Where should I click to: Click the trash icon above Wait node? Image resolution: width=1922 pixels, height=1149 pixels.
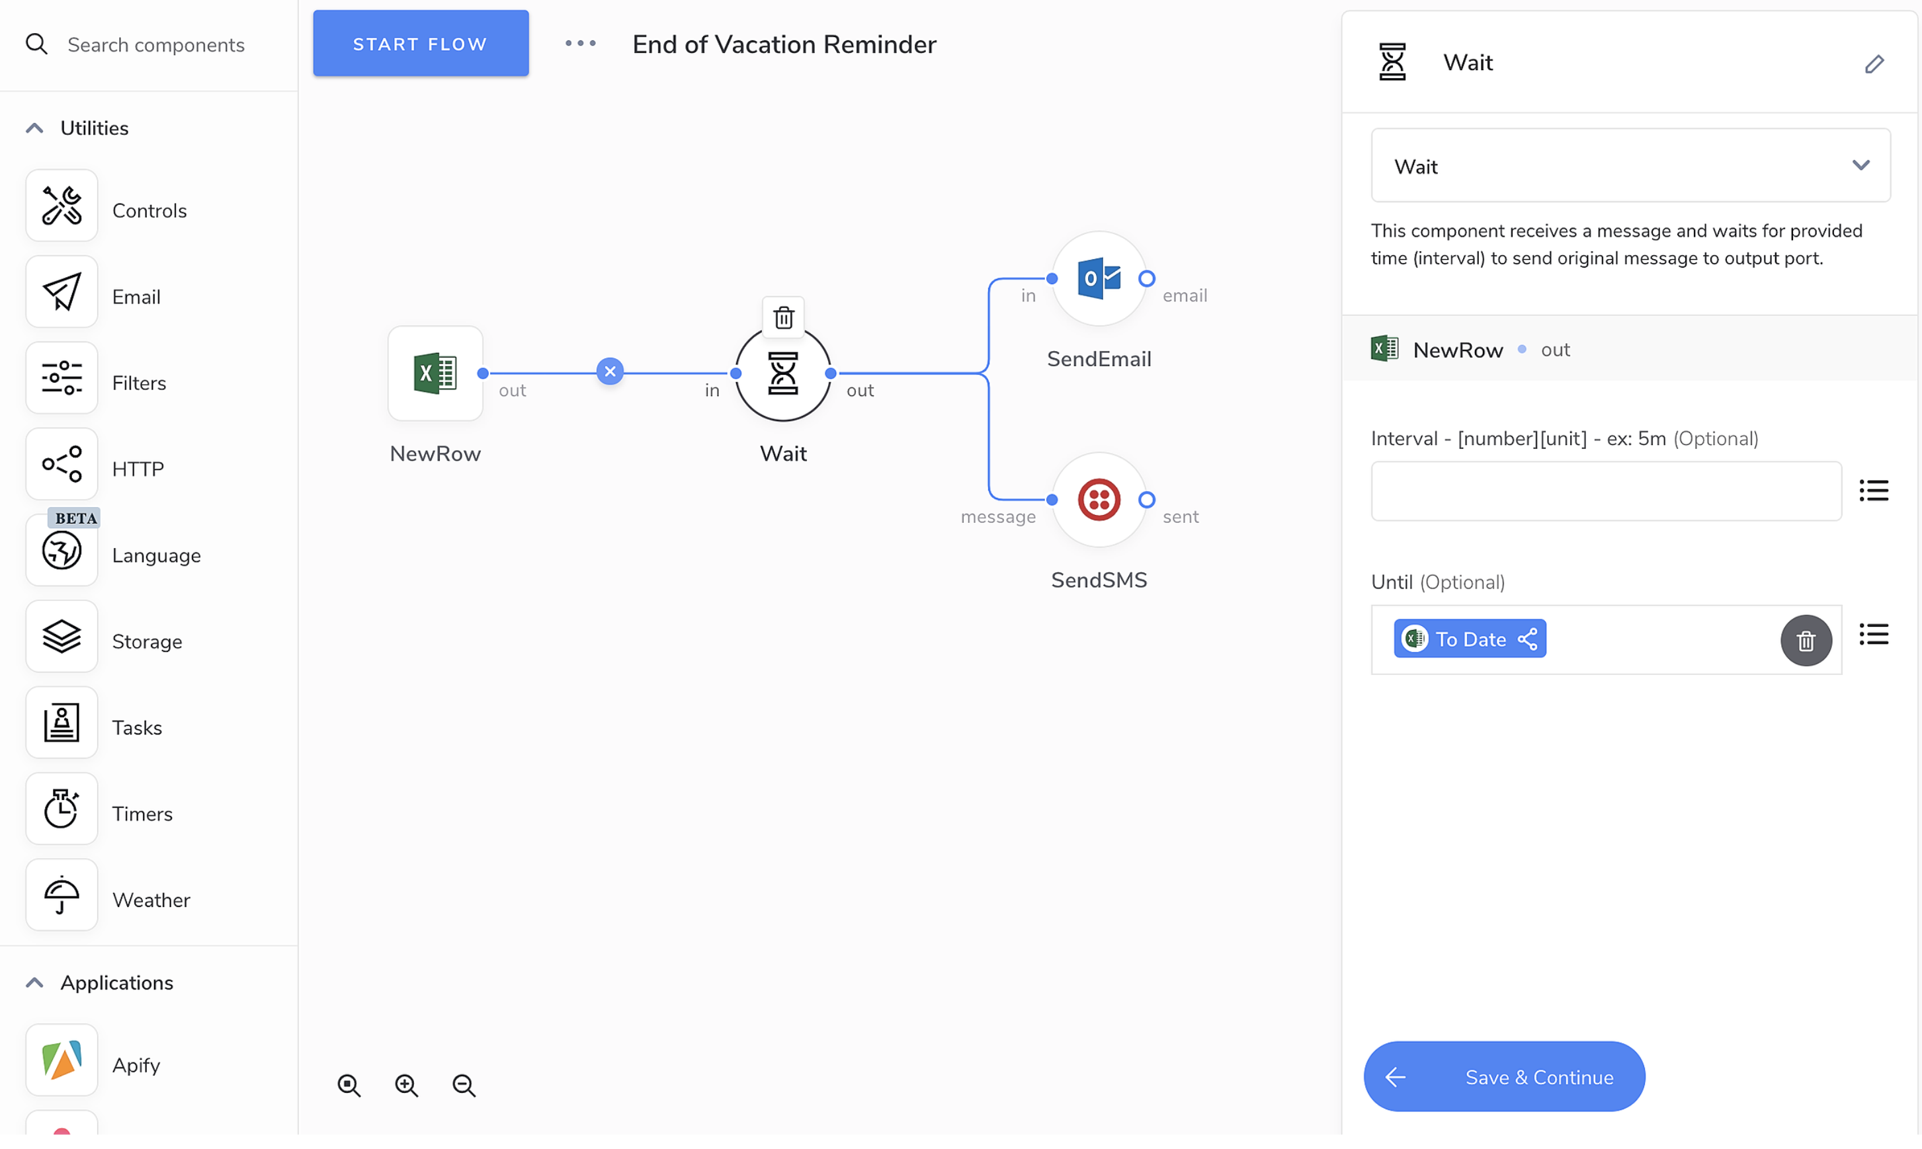783,317
